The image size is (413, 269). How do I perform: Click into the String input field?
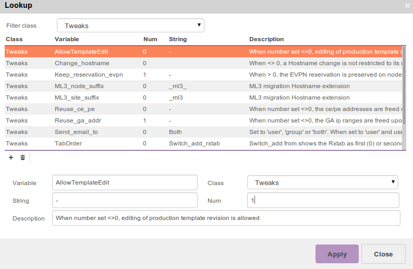point(125,201)
